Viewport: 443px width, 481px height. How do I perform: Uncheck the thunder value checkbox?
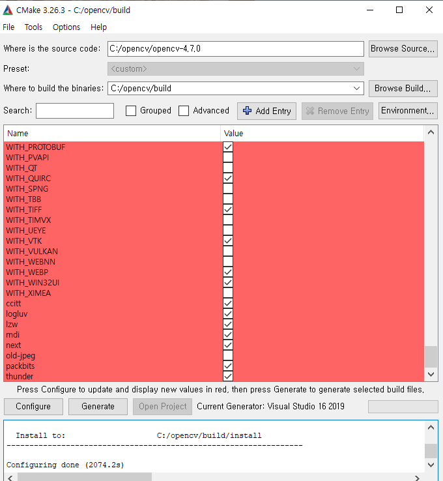point(228,377)
